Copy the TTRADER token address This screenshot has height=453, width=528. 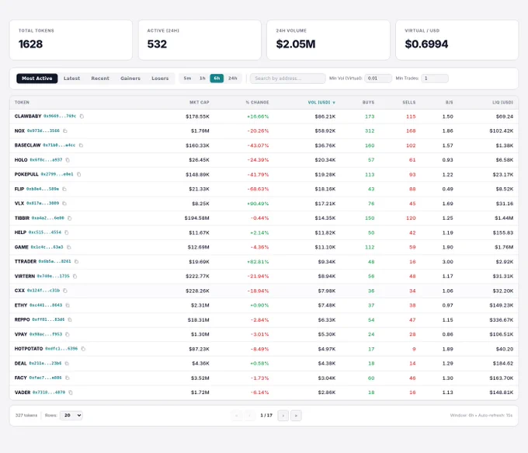click(76, 262)
